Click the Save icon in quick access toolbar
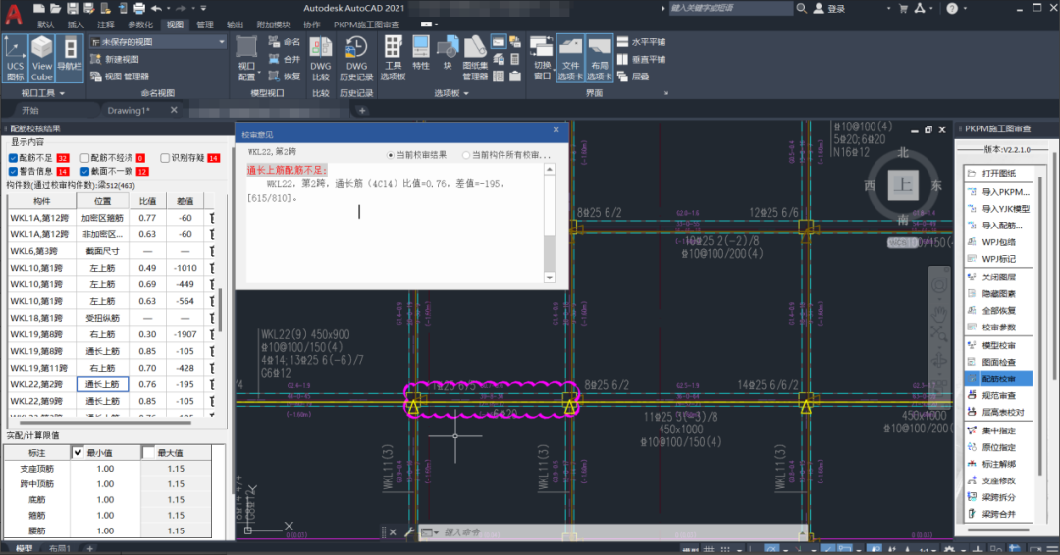1060x555 pixels. pos(73,8)
